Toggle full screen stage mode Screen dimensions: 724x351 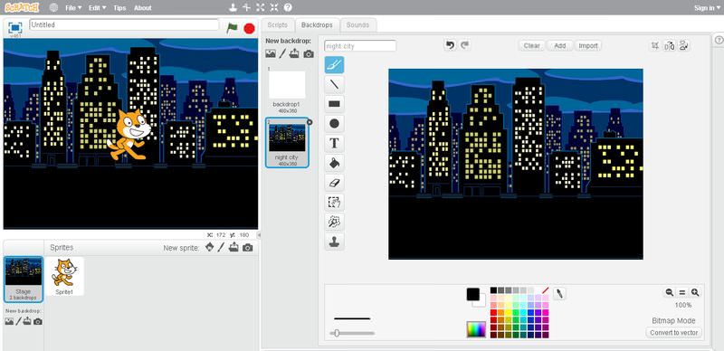[15, 28]
